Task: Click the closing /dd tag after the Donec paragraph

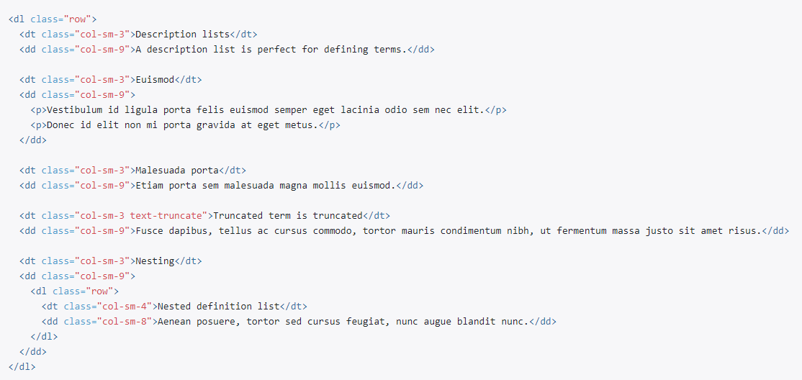Action: pos(33,140)
